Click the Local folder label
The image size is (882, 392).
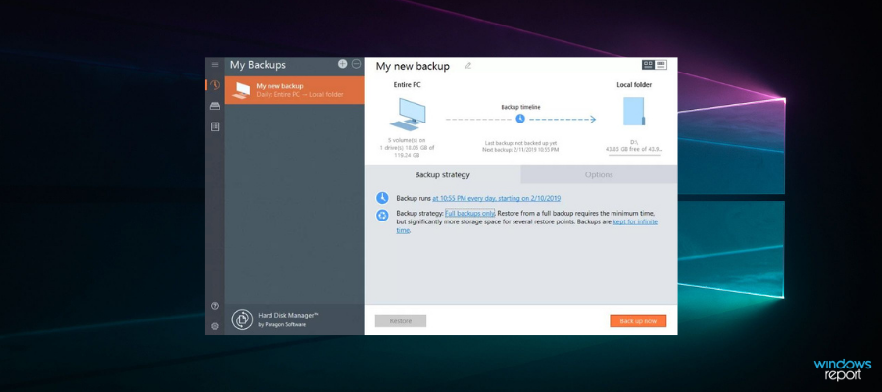634,85
